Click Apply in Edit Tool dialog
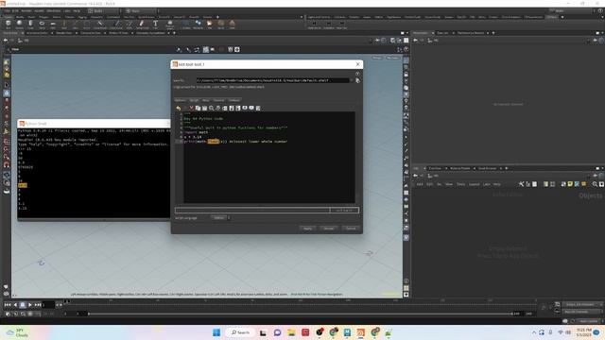The height and width of the screenshot is (340, 605). click(x=307, y=229)
